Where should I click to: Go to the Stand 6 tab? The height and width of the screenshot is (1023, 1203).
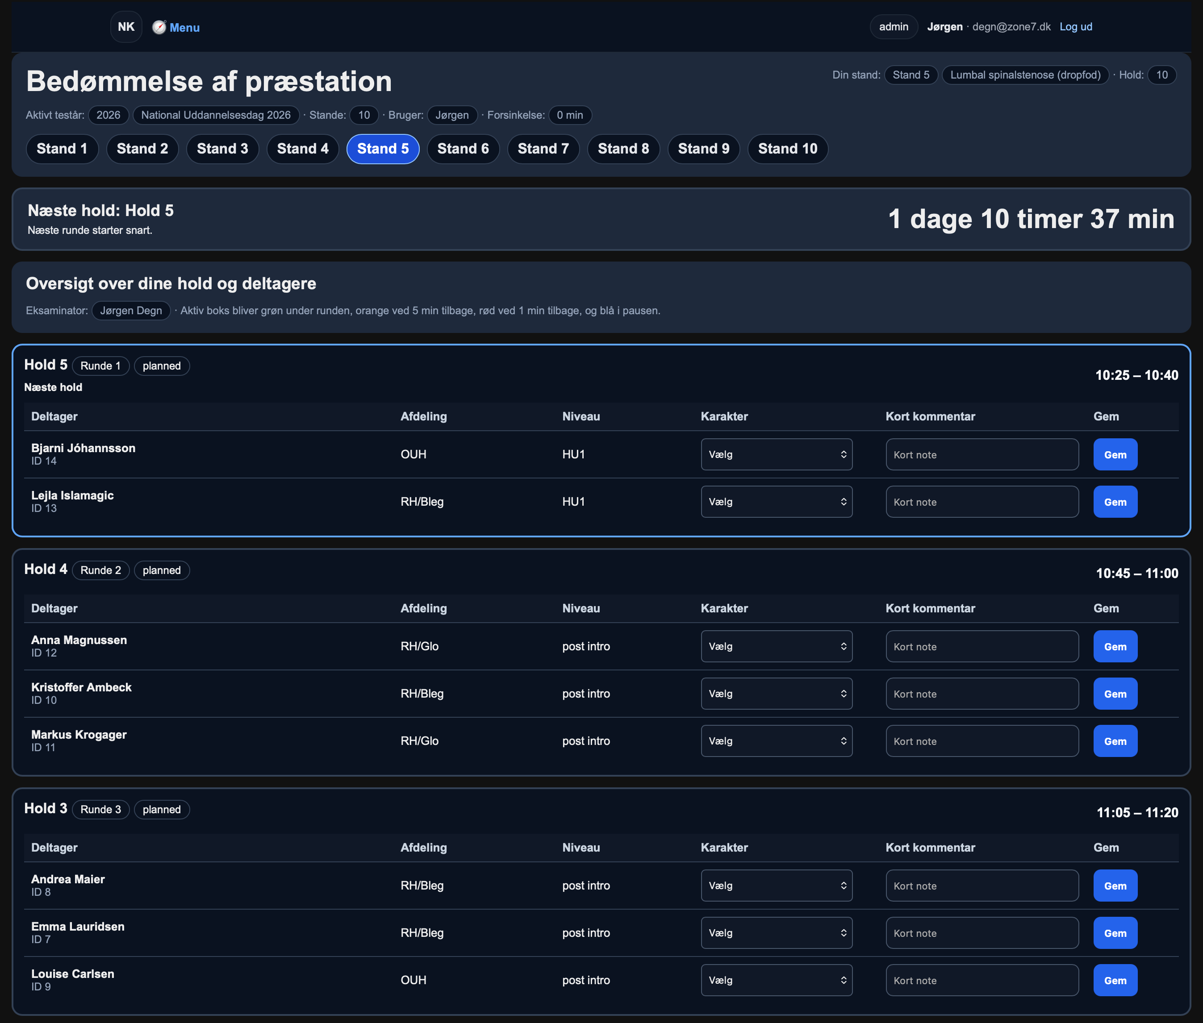click(x=463, y=149)
